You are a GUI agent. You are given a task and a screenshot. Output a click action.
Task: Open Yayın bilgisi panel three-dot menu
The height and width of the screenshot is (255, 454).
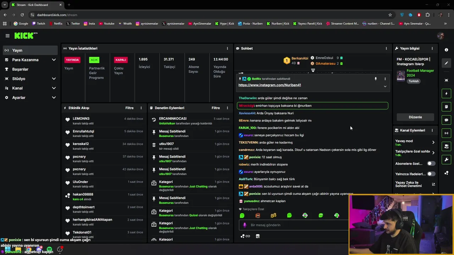[432, 48]
